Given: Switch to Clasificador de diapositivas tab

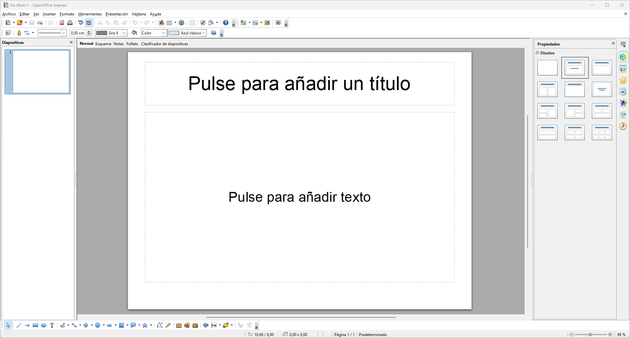Looking at the screenshot, I should 164,44.
